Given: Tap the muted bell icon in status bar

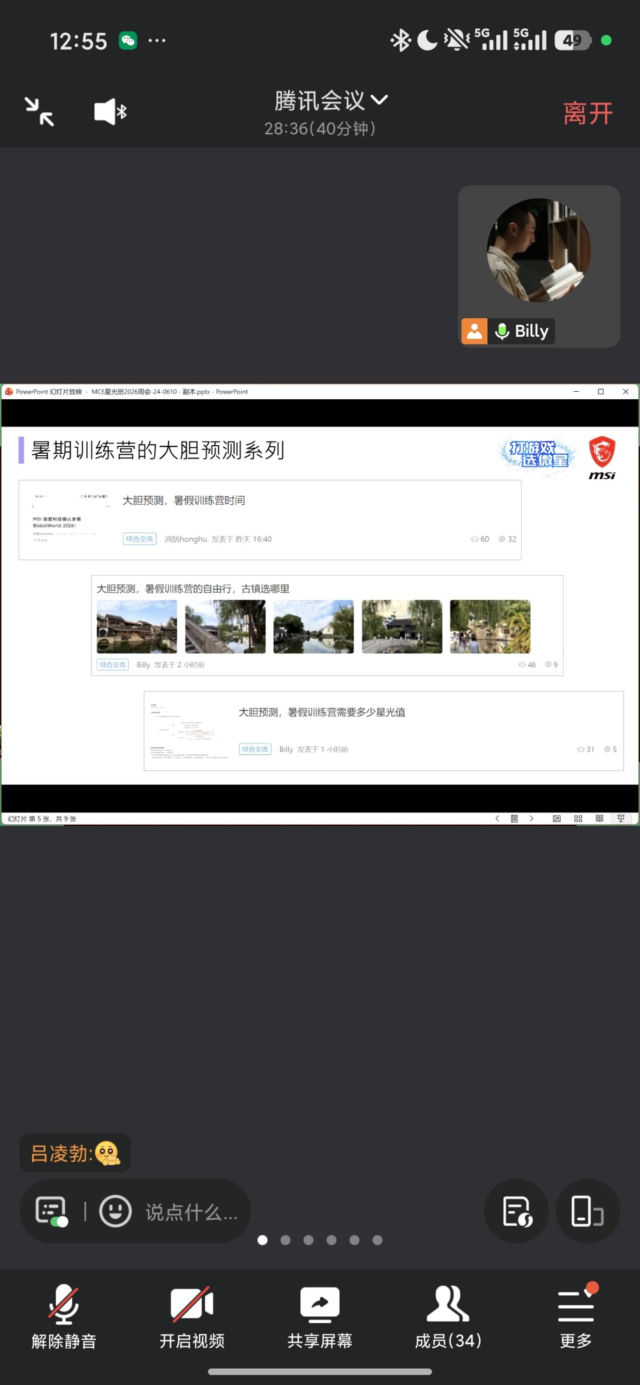Looking at the screenshot, I should coord(456,41).
